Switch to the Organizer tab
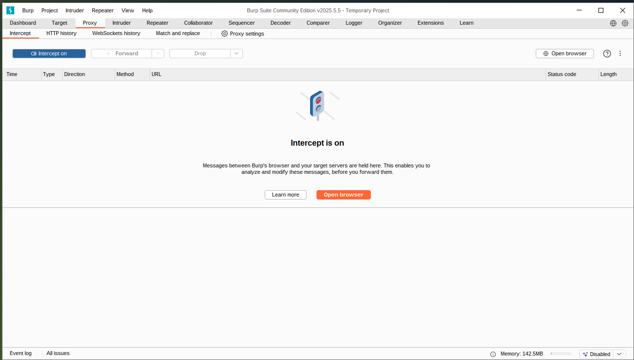 coord(390,23)
